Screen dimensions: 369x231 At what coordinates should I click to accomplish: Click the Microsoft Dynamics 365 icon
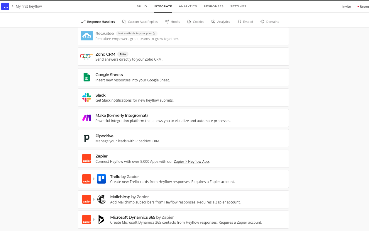click(101, 220)
